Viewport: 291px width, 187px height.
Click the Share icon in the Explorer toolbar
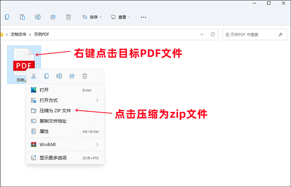pos(53,17)
